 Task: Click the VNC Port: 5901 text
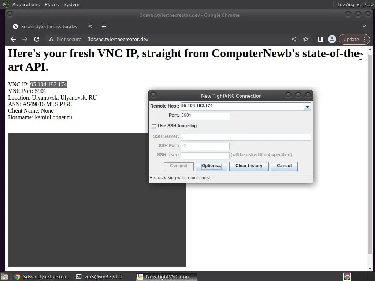click(x=27, y=91)
